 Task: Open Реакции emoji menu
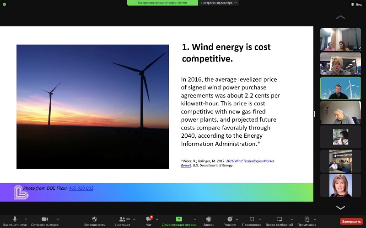[x=230, y=219]
